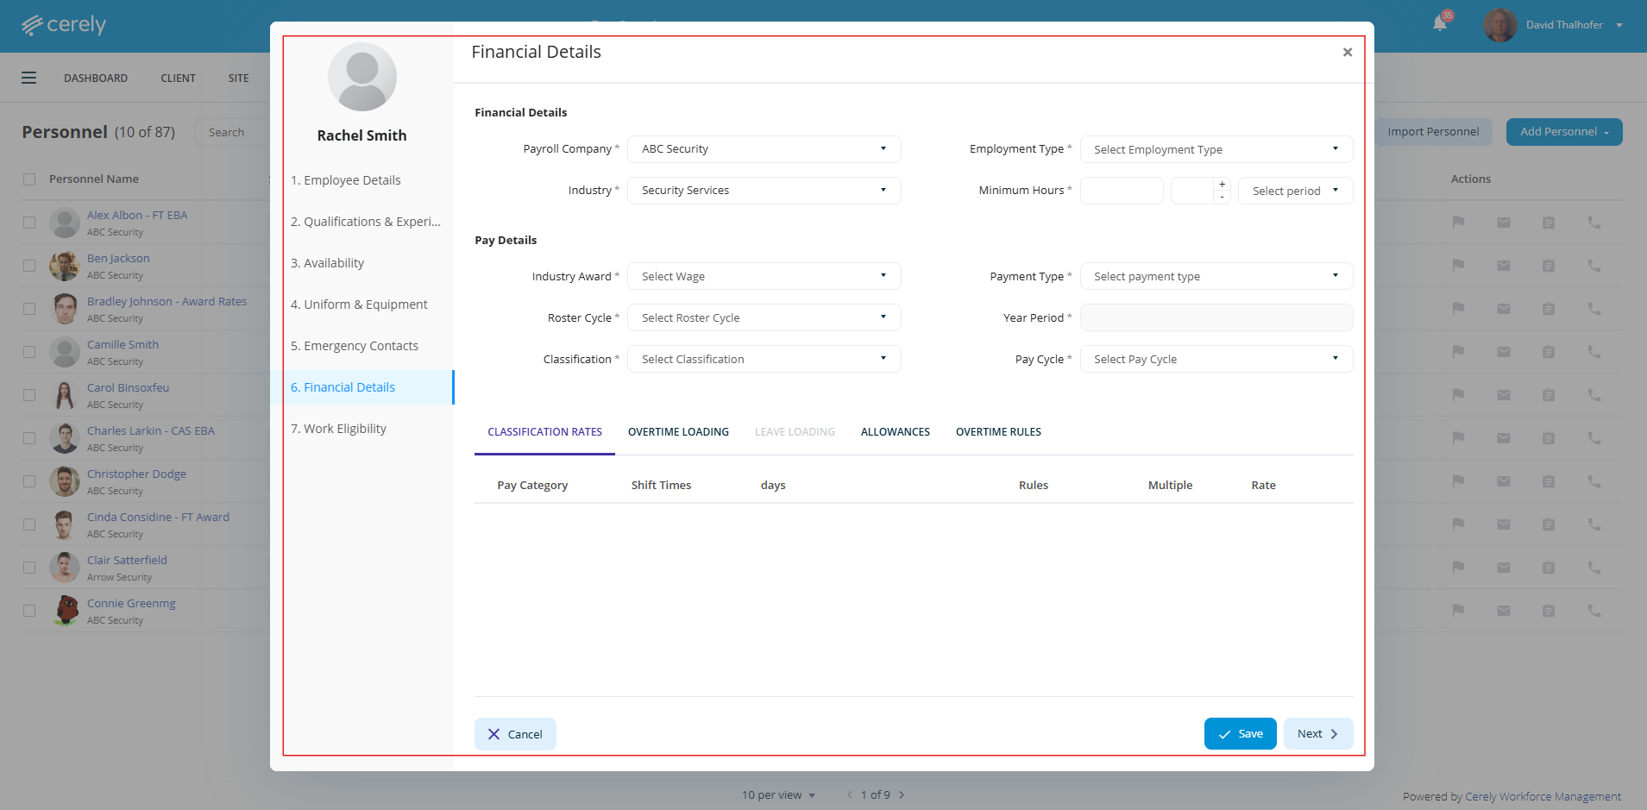Click the Import Personnel button
Image resolution: width=1647 pixels, height=810 pixels.
coord(1433,132)
